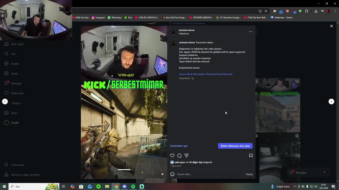Image resolution: width=339 pixels, height=190 pixels.
Task: Click Reels videosunu öne çıkar button
Action: [x=235, y=146]
